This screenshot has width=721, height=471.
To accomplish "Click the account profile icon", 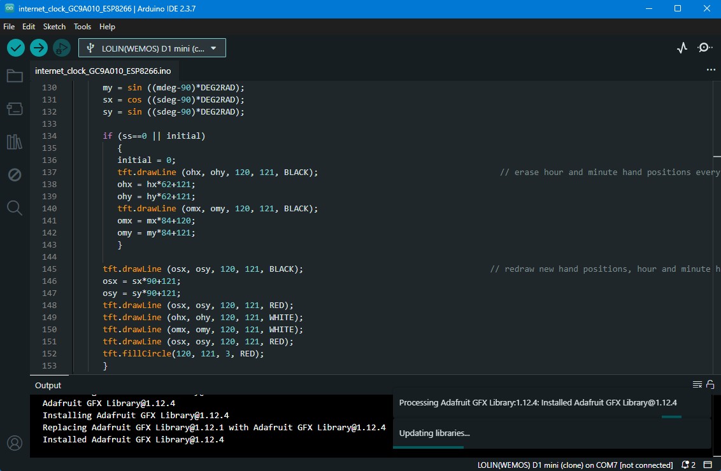I will click(x=15, y=443).
